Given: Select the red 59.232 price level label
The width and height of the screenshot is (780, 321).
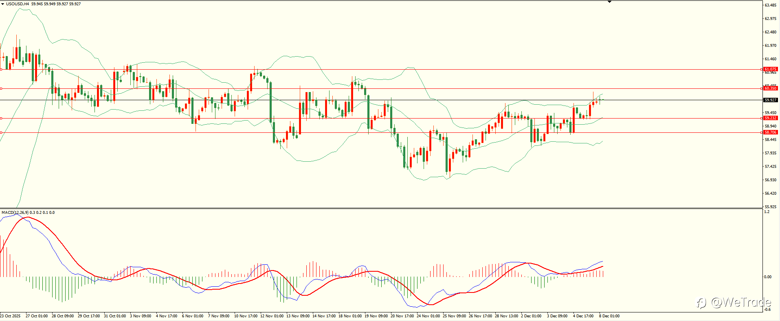Looking at the screenshot, I should click(771, 118).
